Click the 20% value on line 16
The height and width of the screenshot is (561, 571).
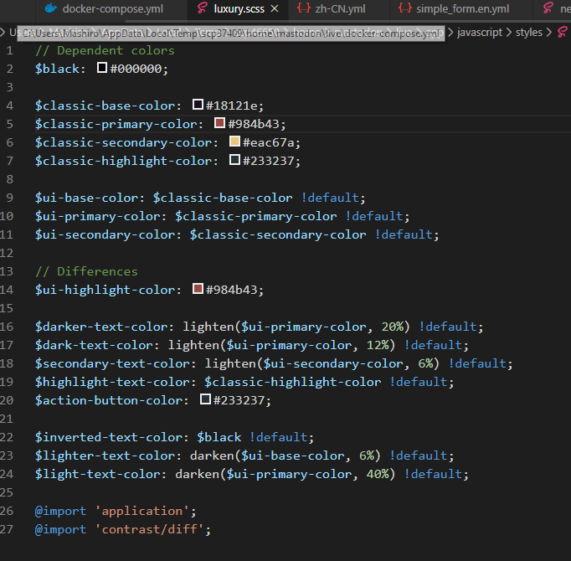pyautogui.click(x=392, y=327)
